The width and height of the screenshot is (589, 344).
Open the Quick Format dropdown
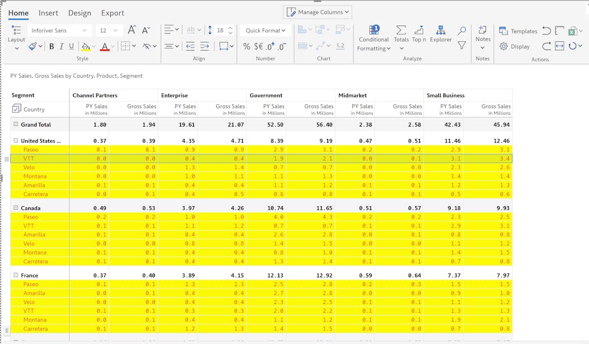[x=265, y=31]
